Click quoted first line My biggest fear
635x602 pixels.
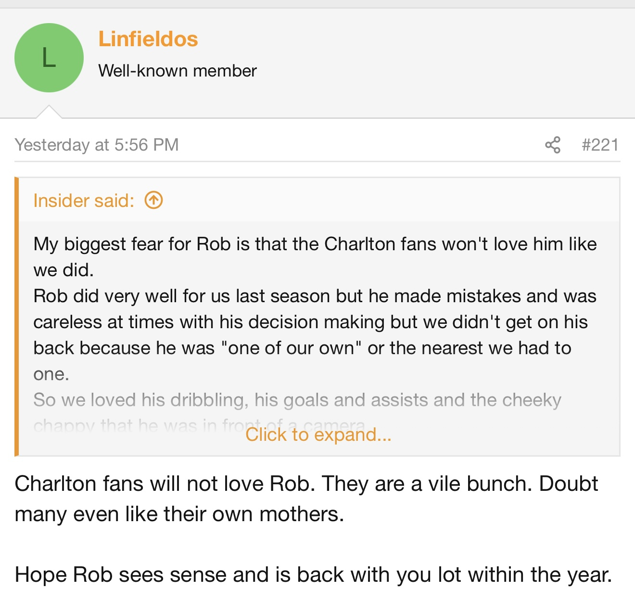coord(315,244)
